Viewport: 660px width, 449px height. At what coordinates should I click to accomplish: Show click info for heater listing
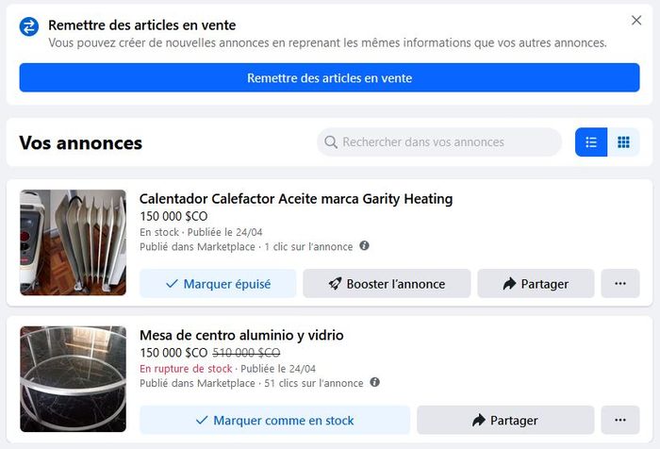click(365, 245)
